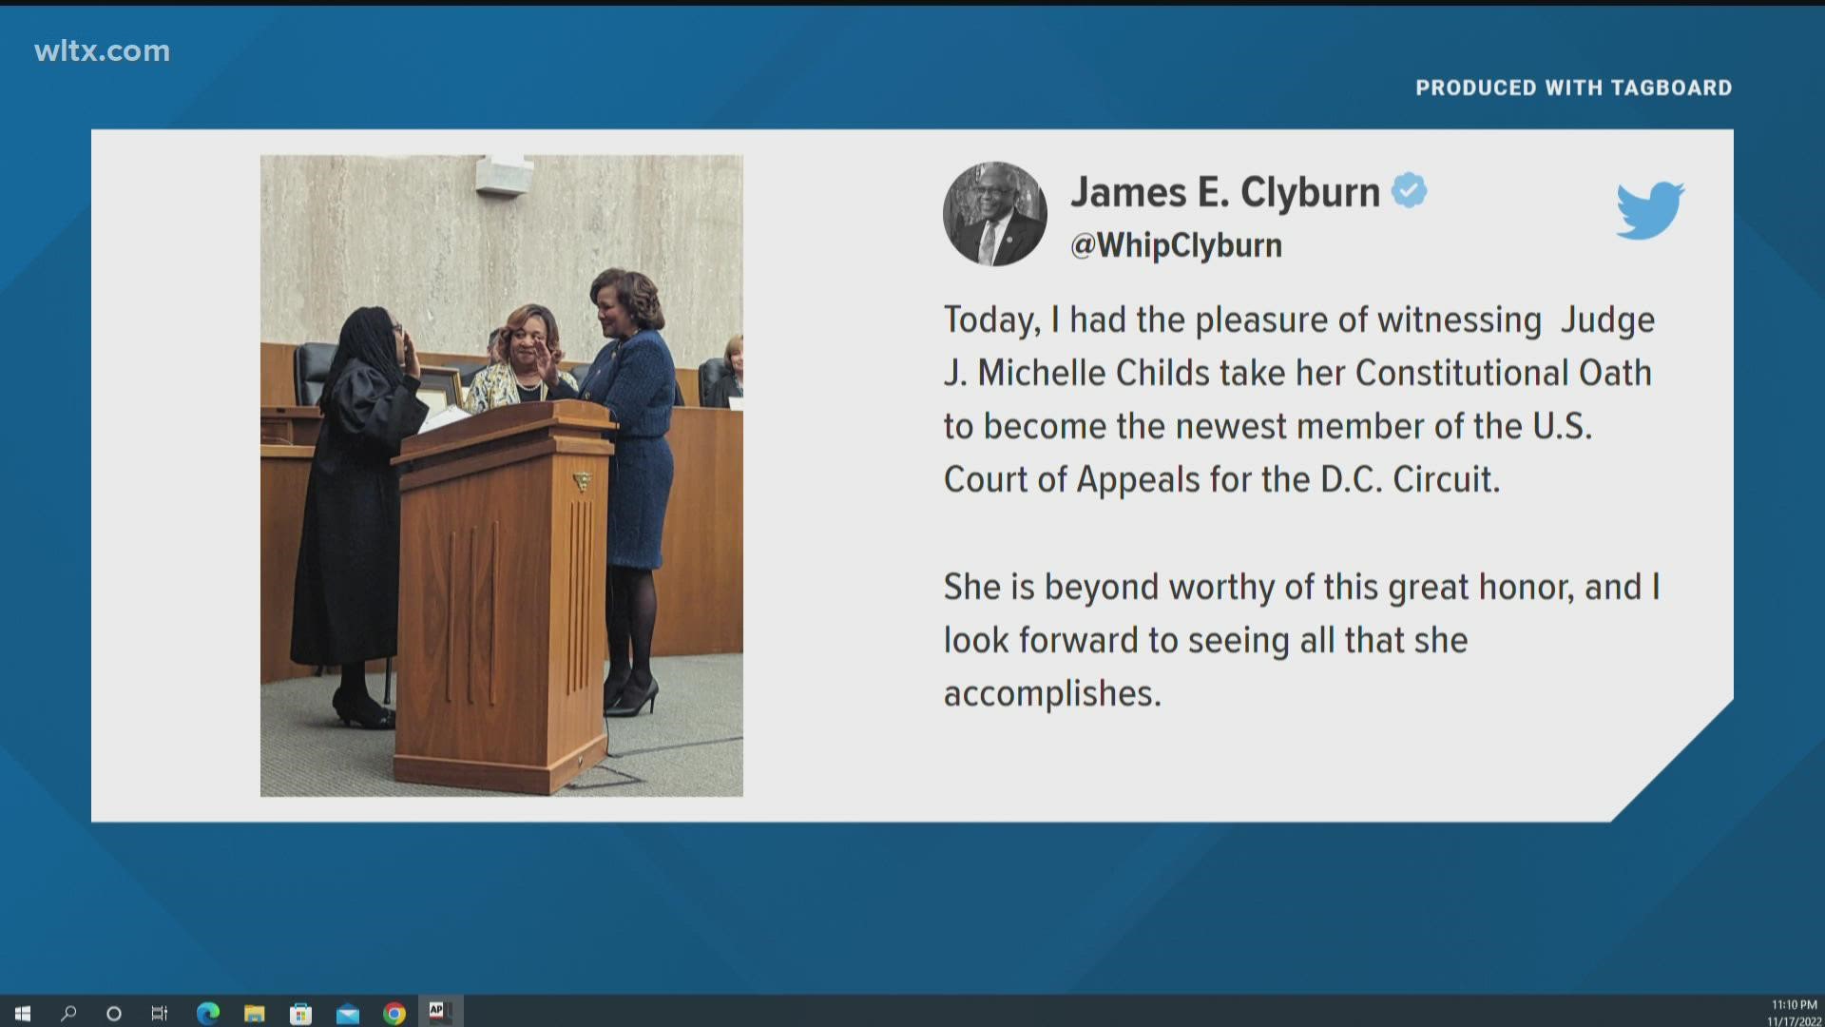Viewport: 1825px width, 1027px height.
Task: Click the wltx.com logo
Action: pyautogui.click(x=102, y=50)
